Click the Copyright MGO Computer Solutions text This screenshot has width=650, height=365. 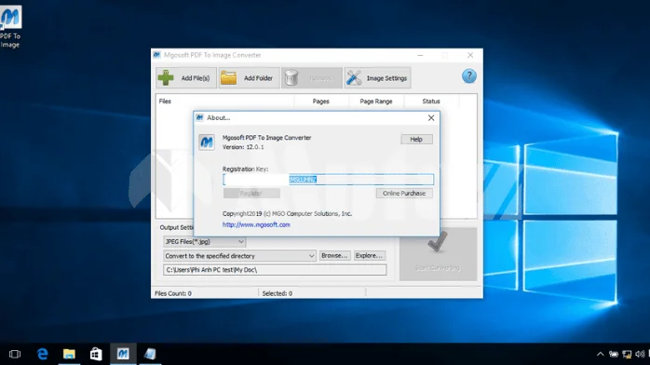(287, 214)
